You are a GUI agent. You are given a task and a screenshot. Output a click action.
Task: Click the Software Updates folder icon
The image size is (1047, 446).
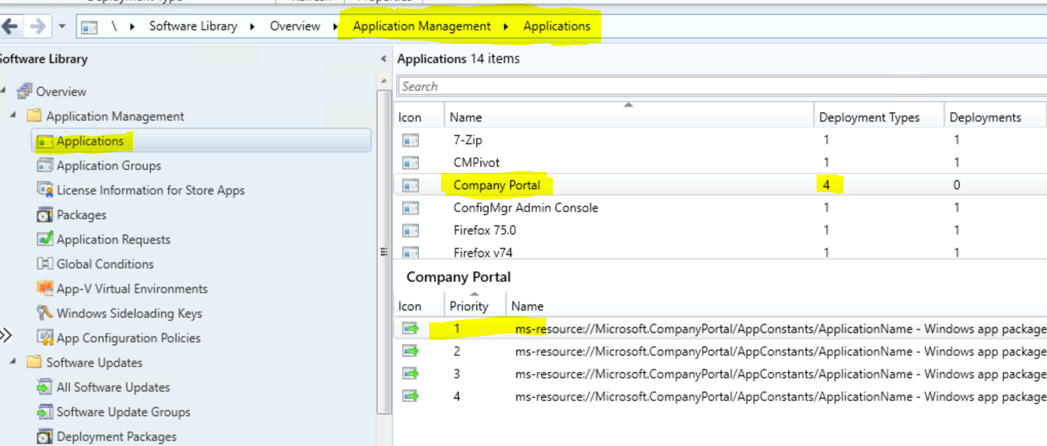tap(34, 361)
